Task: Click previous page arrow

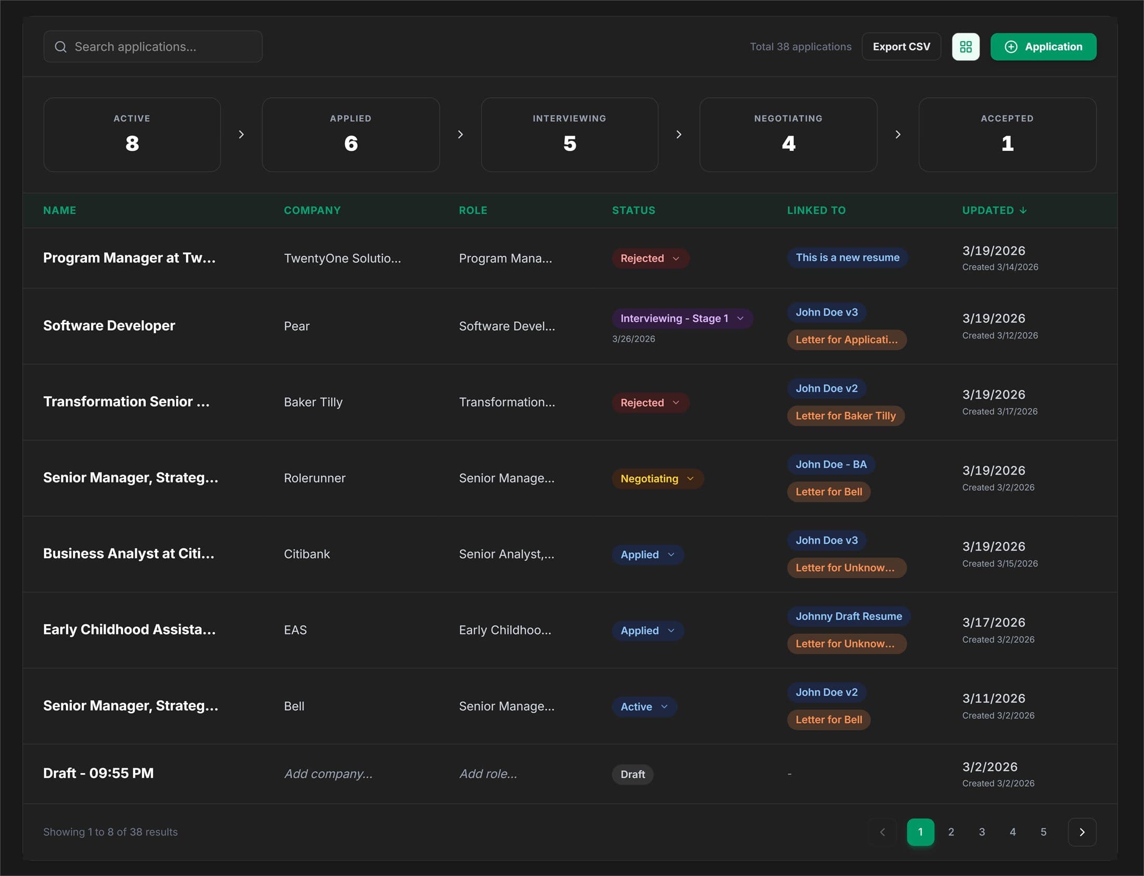Action: [882, 832]
